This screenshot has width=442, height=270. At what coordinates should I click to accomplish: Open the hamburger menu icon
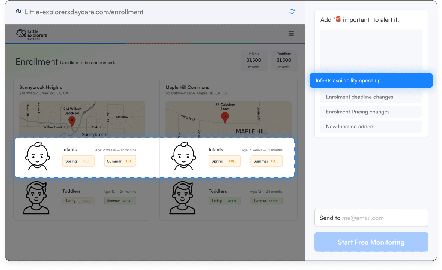(x=291, y=33)
